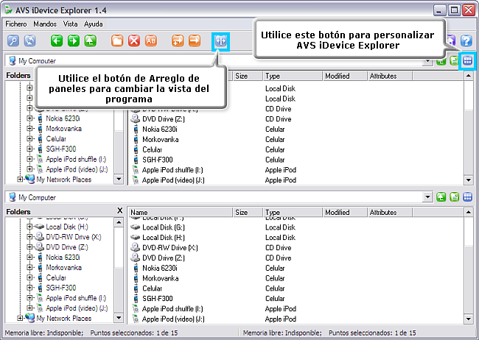Select Apple iPod (video) (J:) in lower file list
This screenshot has width=479, height=340.
[173, 319]
